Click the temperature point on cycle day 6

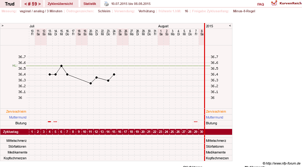coord(62,66)
